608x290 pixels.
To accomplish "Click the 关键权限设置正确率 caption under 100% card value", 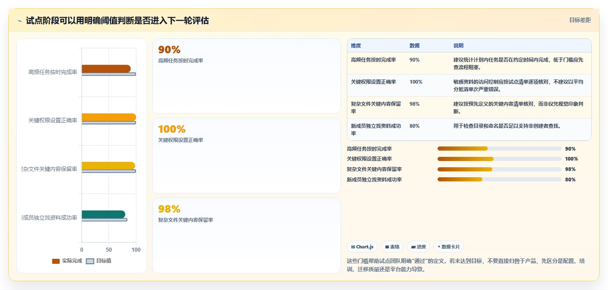I will coord(180,140).
